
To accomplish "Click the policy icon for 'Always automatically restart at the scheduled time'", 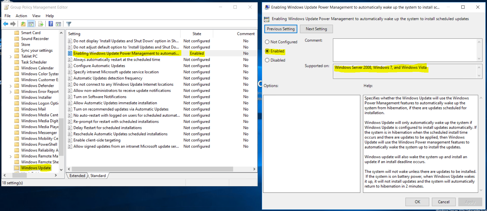I will pos(70,60).
